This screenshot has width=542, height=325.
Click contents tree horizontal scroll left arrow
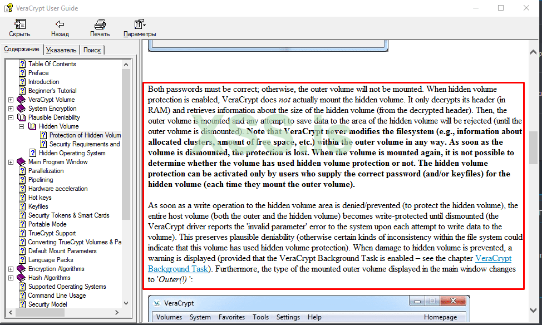point(11,312)
